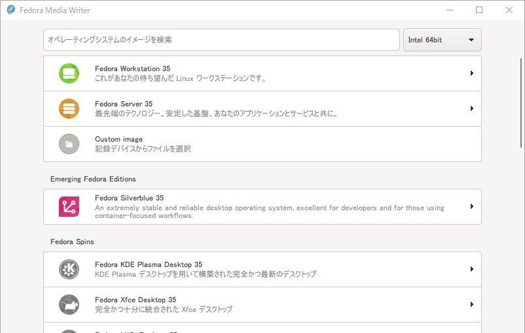Click the orange Fedora Server stack icon
This screenshot has height=333, width=525.
click(69, 108)
